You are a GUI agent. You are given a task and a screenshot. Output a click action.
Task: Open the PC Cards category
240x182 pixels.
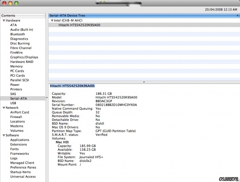click(x=17, y=71)
